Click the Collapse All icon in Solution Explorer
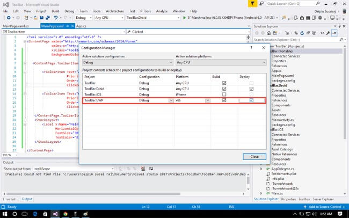Image resolution: width=349 pixels, height=218 pixels. click(308, 33)
